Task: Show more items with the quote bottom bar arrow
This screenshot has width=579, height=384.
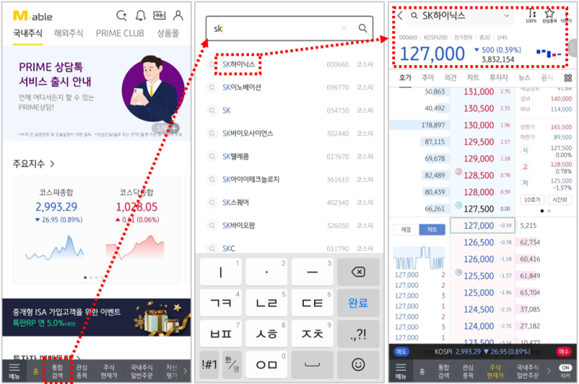Action: [x=549, y=371]
